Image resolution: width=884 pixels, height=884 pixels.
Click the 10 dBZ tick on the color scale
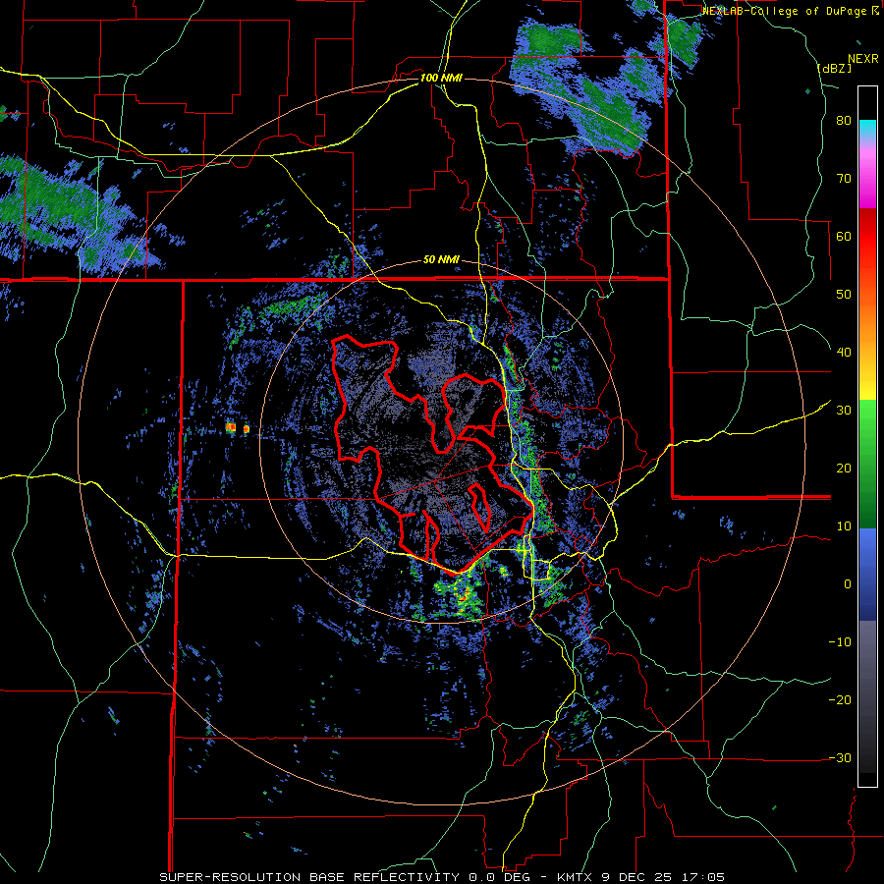(x=844, y=526)
